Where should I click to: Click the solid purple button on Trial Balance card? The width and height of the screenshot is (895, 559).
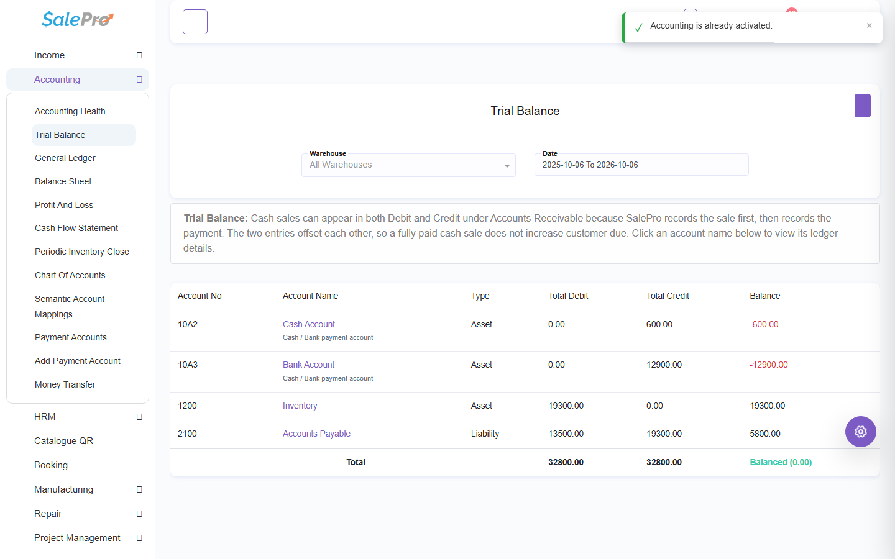point(863,106)
